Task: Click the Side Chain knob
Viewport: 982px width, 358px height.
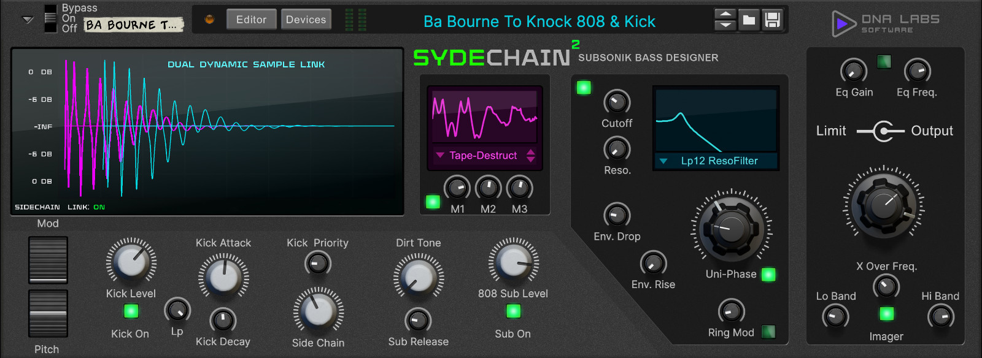Action: (x=318, y=311)
